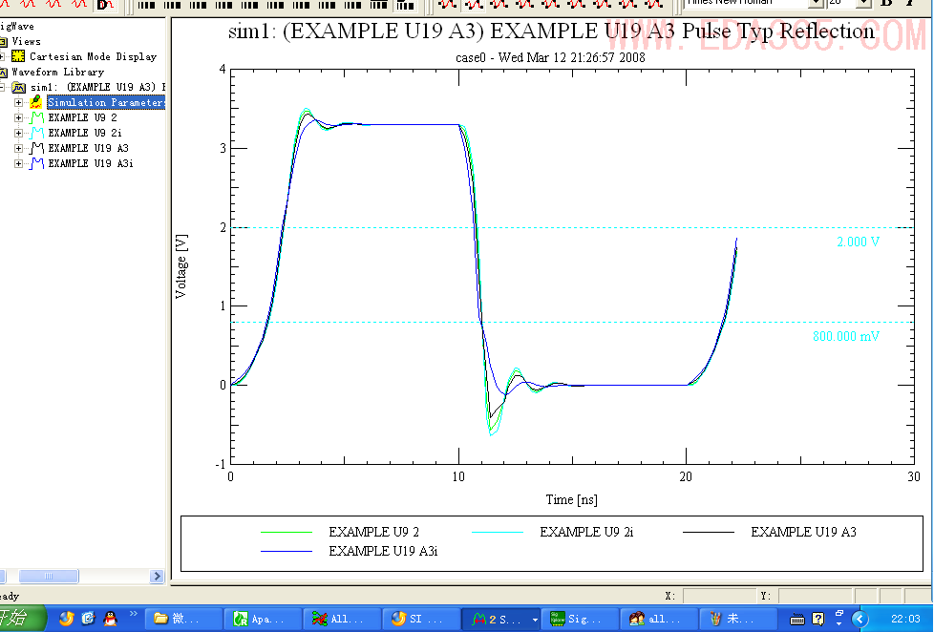Click the tree panel horizontal scrollbar thumb
This screenshot has width=934, height=632.
click(x=49, y=576)
